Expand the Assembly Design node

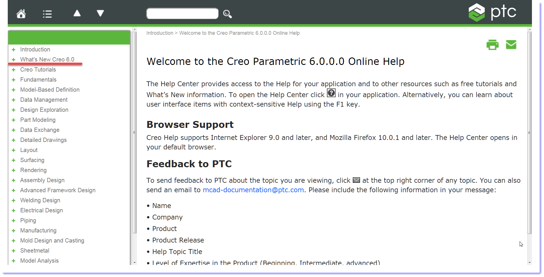pyautogui.click(x=13, y=180)
